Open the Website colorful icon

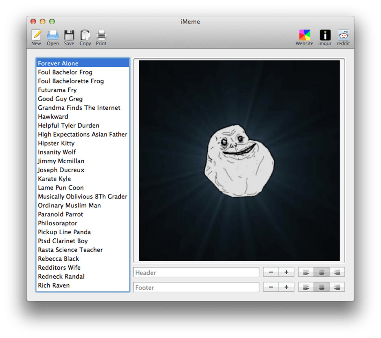(x=304, y=35)
